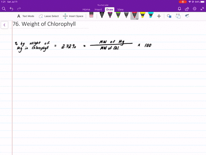Click the page title Weight of Chlorophyll

[48, 24]
